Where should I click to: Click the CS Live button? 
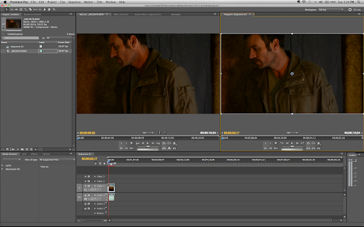(355, 10)
